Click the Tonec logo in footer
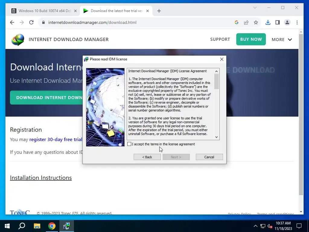Image resolution: width=309 pixels, height=232 pixels. click(x=20, y=212)
